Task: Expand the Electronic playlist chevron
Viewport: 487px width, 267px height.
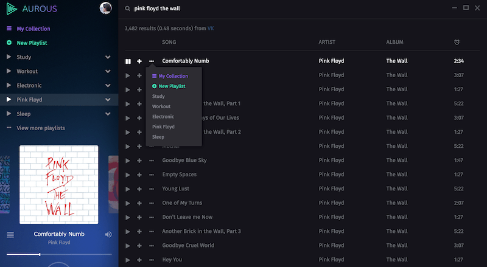Action: tap(108, 85)
